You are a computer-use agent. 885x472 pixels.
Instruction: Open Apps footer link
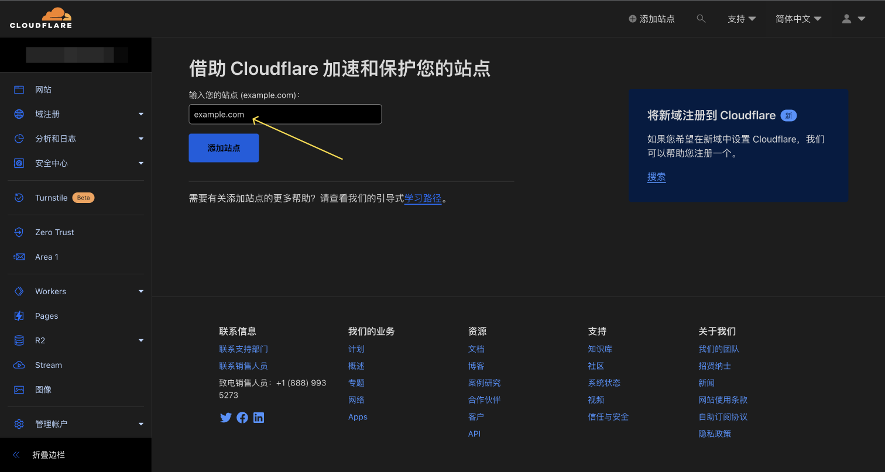(358, 416)
